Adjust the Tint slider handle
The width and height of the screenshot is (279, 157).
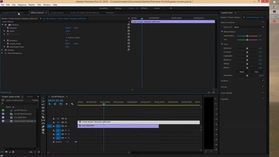click(247, 40)
